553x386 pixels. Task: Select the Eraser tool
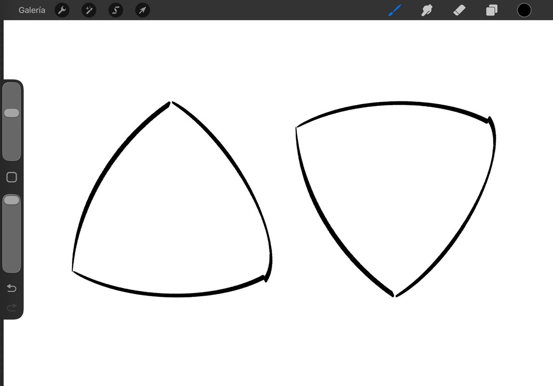click(459, 10)
